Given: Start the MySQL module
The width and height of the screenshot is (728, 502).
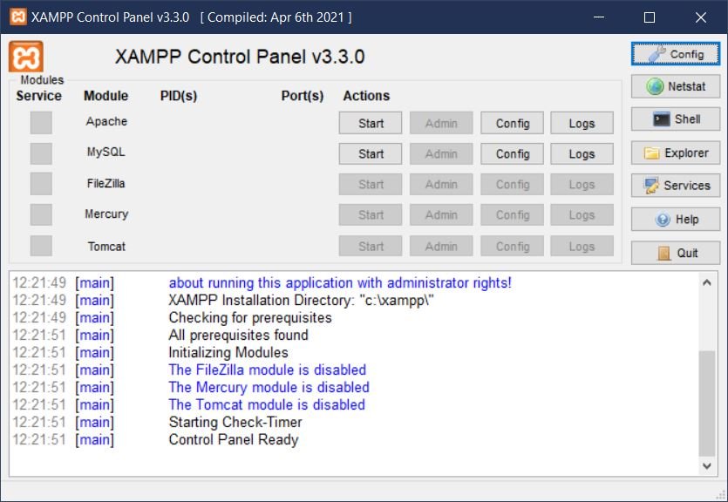Looking at the screenshot, I should point(371,153).
